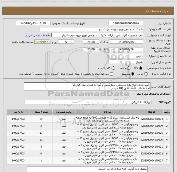Click the quantity 39 in row 1
This screenshot has width=177, height=172.
[x=41, y=119]
